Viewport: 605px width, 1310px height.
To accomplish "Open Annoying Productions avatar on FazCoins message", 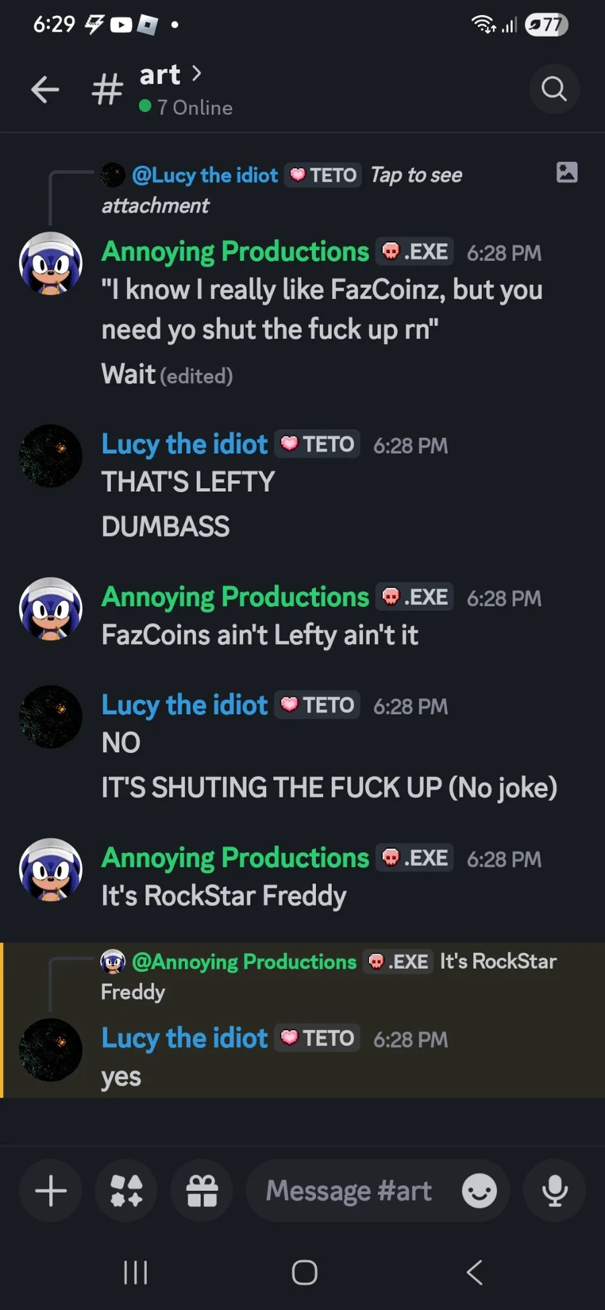I will pos(50,609).
